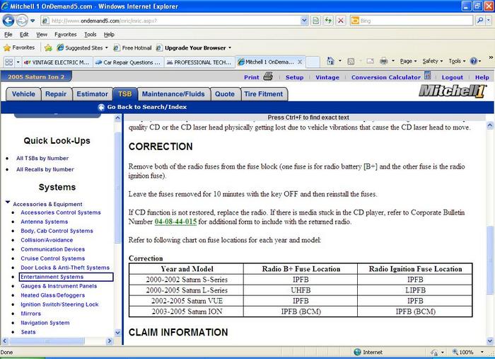Click the browser Back arrow button

(8, 21)
